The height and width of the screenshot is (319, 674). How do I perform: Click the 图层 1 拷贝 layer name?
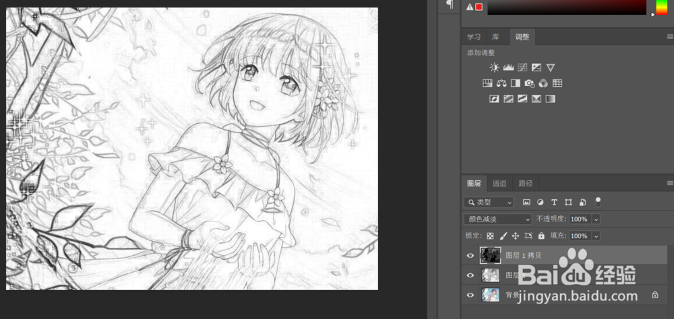pyautogui.click(x=523, y=256)
